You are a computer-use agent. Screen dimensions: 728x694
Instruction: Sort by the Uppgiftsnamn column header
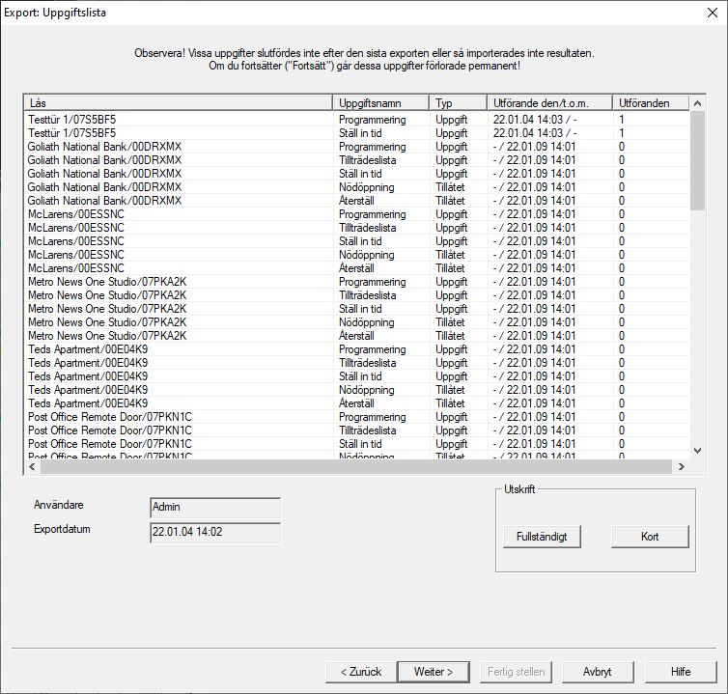381,102
